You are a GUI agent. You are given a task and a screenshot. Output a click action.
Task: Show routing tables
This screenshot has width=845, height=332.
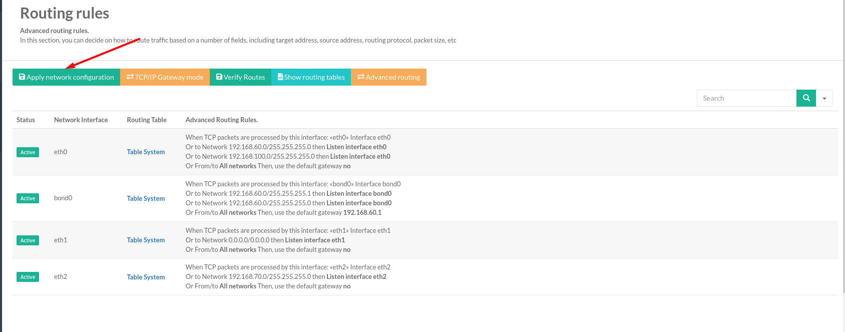pyautogui.click(x=311, y=77)
